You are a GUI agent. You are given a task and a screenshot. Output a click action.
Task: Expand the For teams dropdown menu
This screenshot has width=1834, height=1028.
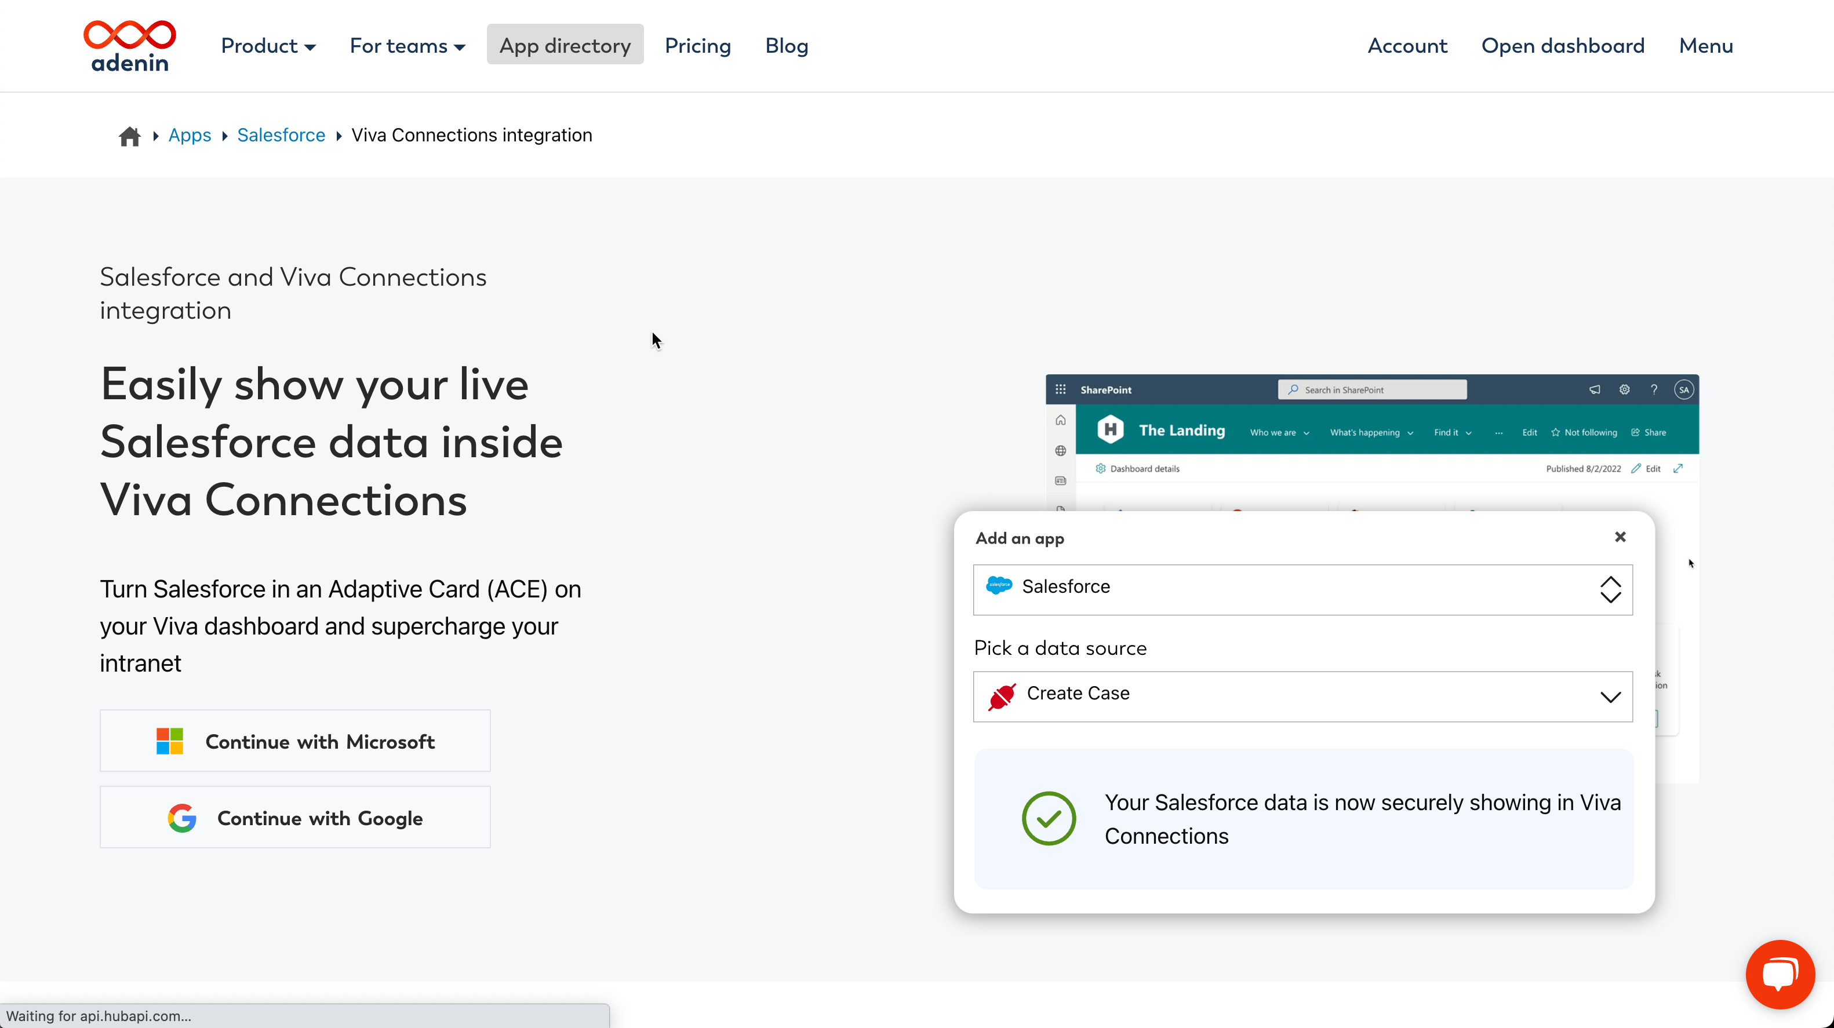[407, 46]
